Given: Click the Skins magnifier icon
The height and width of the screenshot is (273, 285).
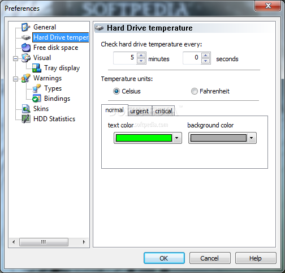Looking at the screenshot, I should (x=26, y=109).
